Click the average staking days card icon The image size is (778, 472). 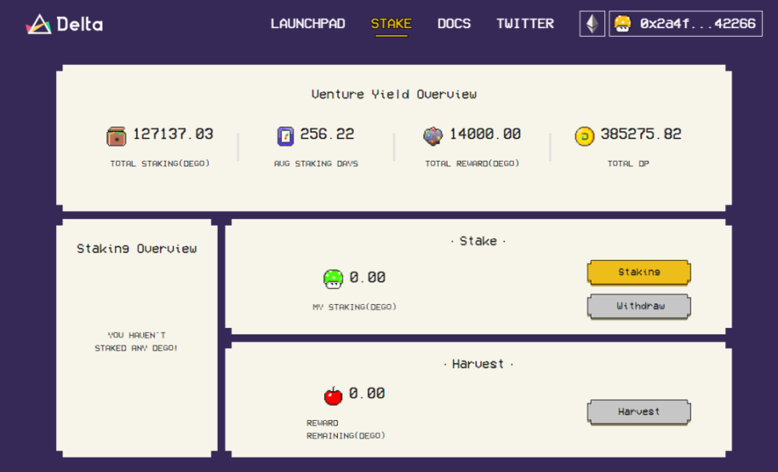pos(286,135)
